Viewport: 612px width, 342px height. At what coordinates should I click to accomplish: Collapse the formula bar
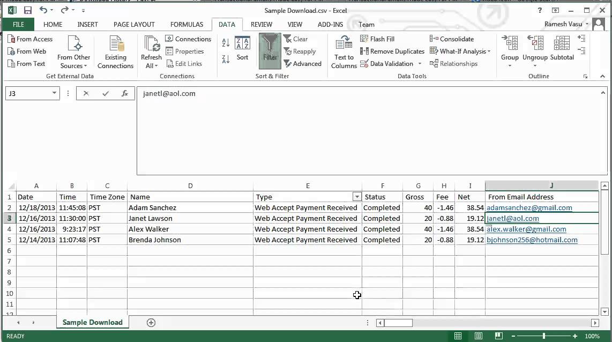[603, 93]
